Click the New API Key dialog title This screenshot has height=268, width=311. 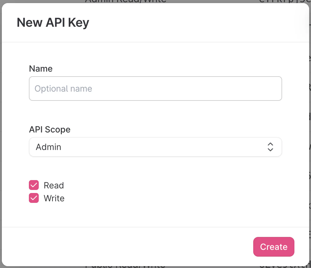53,22
